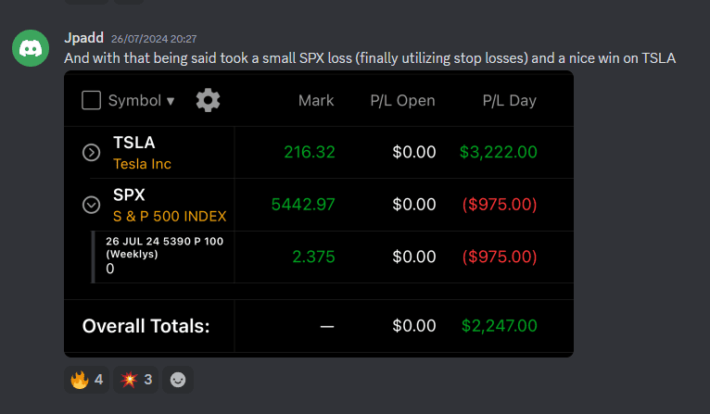Click the collision emoji reaction
710x414 pixels.
(x=136, y=379)
